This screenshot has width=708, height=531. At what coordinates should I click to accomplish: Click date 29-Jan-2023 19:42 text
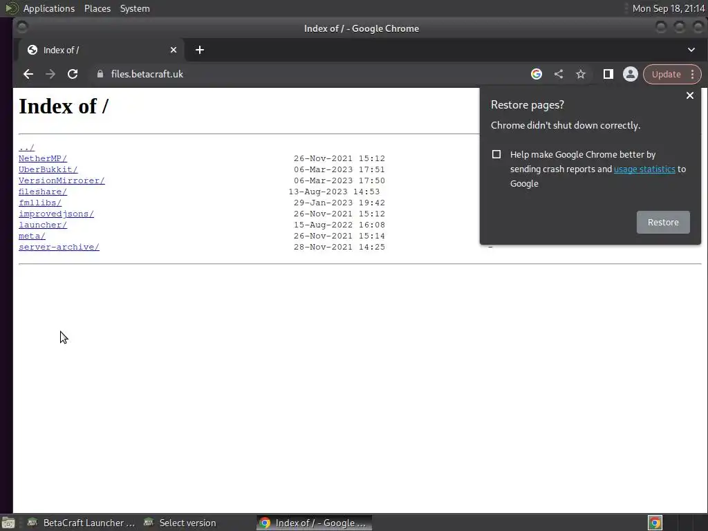tap(339, 203)
